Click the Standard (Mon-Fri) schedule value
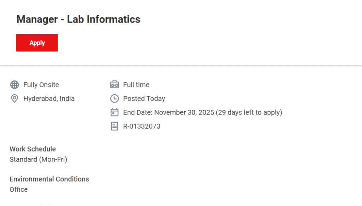362x206 pixels. 38,159
